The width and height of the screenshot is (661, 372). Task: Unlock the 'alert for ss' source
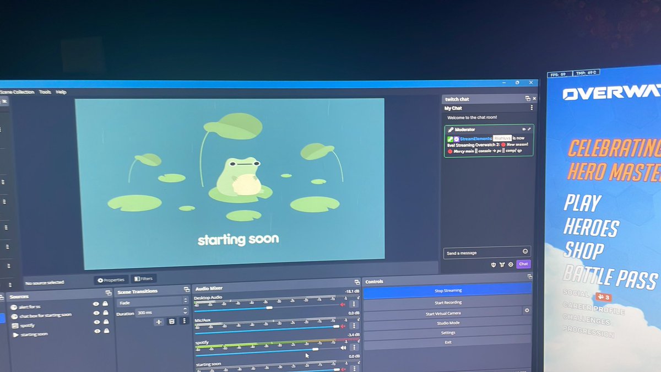point(105,304)
